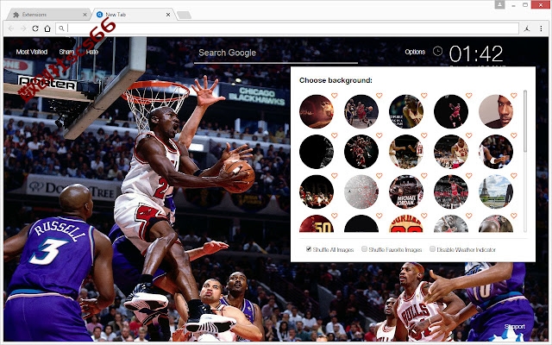Click the clock icon next to Options
The width and height of the screenshot is (552, 345).
coord(437,52)
